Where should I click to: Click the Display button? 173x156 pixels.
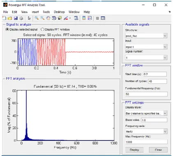click(x=134, y=150)
